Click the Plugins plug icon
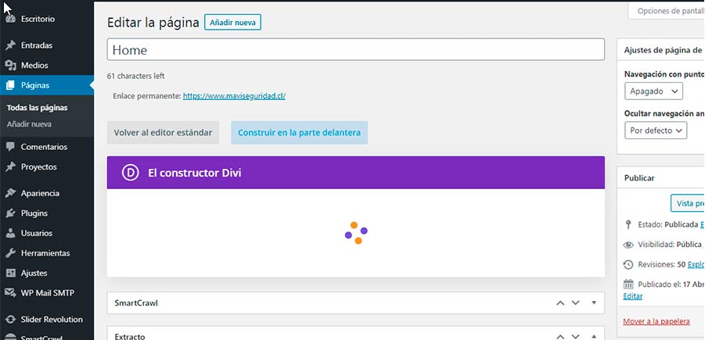 tap(10, 213)
